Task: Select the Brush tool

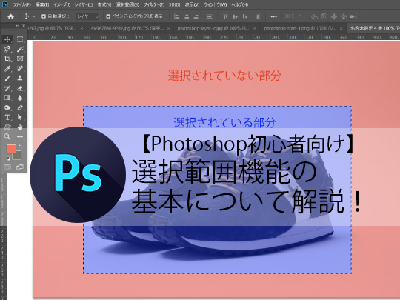Action: tap(7, 78)
